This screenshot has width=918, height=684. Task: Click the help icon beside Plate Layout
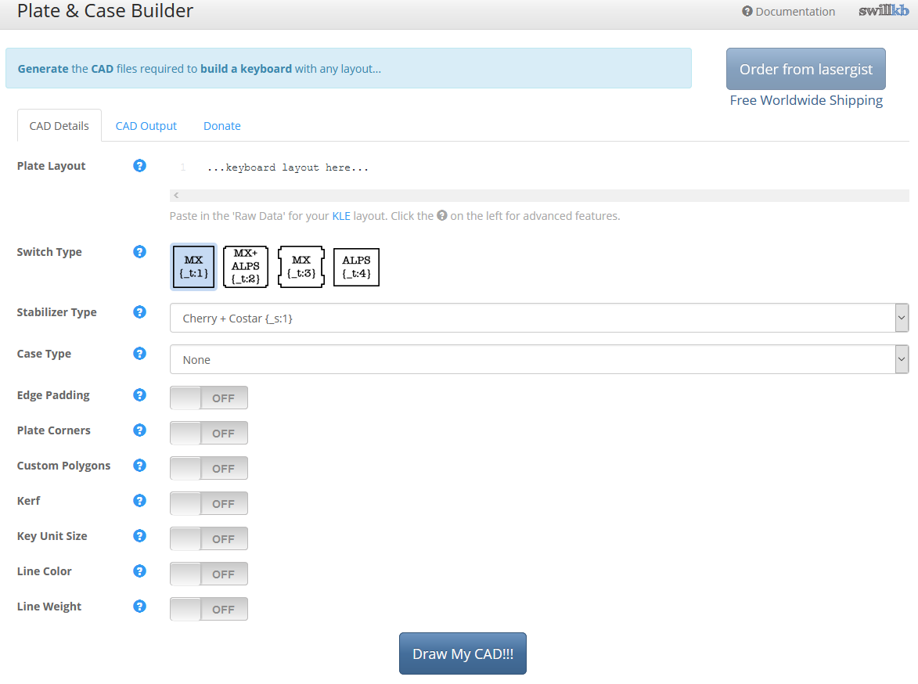pos(139,166)
